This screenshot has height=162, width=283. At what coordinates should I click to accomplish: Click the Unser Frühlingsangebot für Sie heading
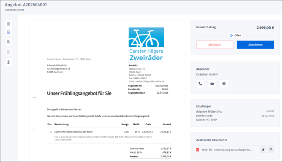tap(79, 93)
